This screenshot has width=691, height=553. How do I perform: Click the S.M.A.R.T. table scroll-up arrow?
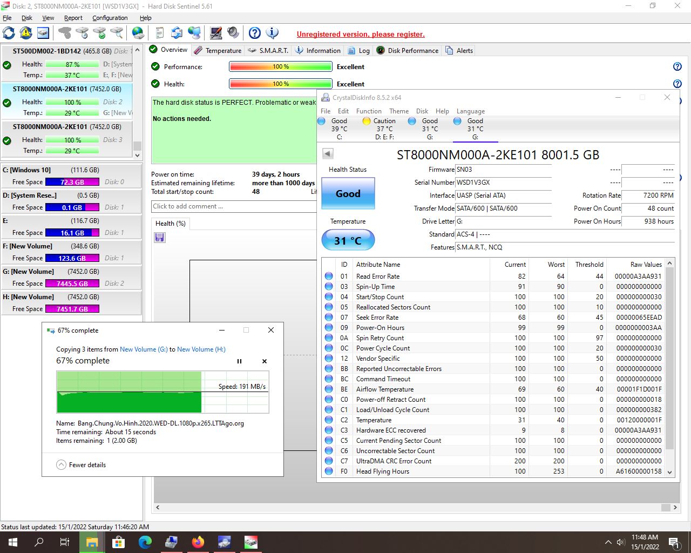pyautogui.click(x=670, y=264)
